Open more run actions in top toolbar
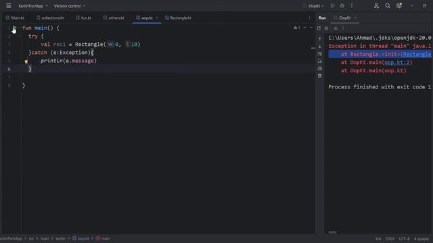 click(352, 6)
